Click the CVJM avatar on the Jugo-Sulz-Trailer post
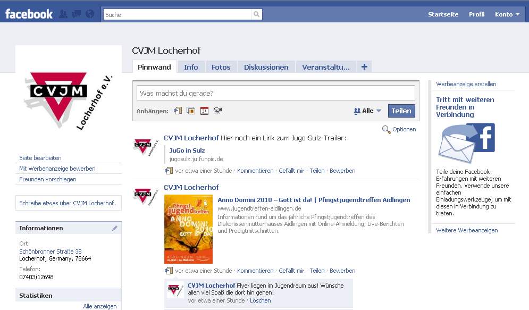Image resolution: width=529 pixels, height=310 pixels. click(146, 146)
